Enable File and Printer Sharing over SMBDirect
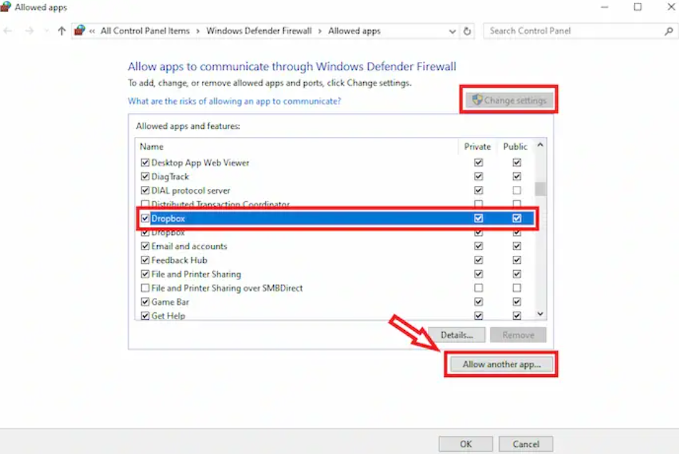 pyautogui.click(x=145, y=288)
